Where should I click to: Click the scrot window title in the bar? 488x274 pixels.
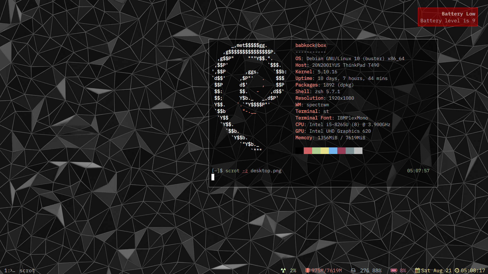tap(27, 270)
